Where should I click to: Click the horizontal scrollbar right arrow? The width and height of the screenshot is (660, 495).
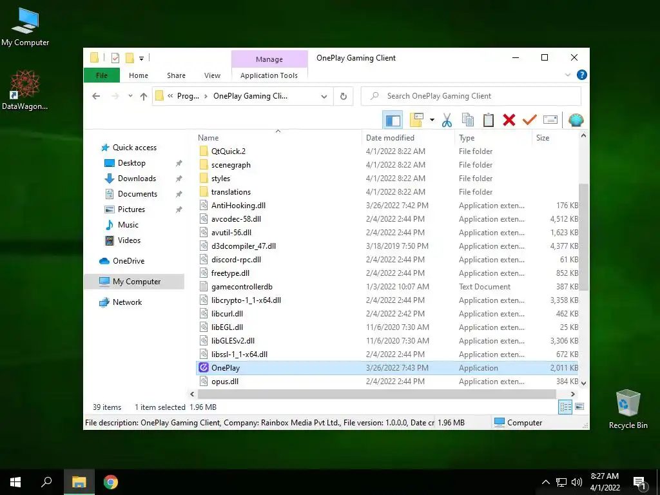pyautogui.click(x=572, y=394)
